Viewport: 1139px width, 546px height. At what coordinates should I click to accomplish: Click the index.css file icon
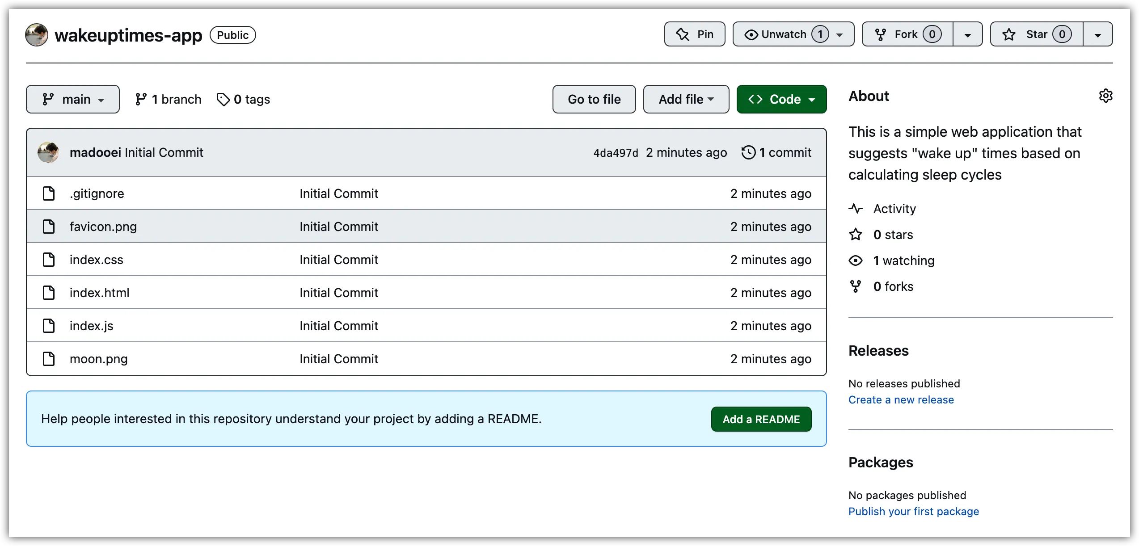(49, 260)
